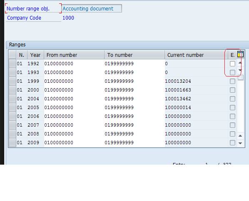Click scroll-up arrow at top of table scrollbar
Image resolution: width=249 pixels, height=201 pixels.
coord(240,63)
